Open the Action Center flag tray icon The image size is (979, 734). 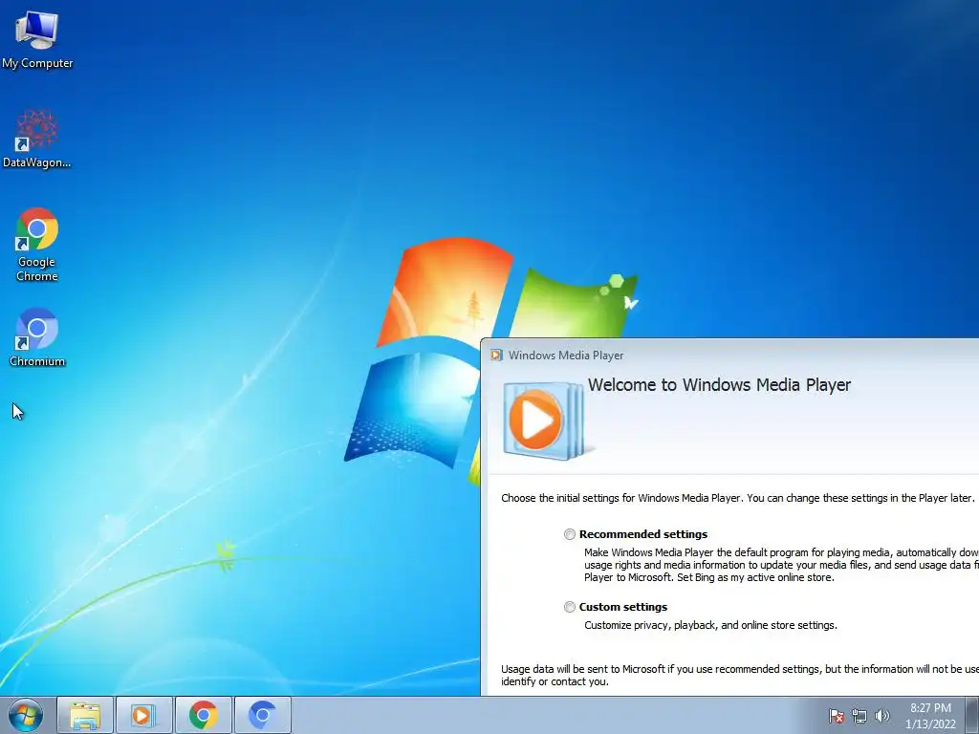click(x=836, y=716)
